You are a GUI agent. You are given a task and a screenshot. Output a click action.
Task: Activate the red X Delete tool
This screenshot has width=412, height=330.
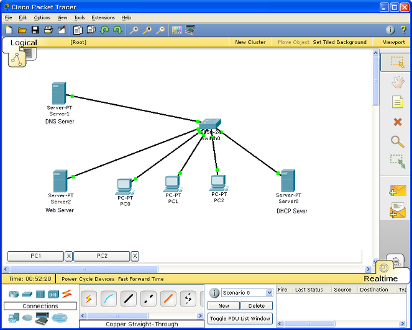(398, 122)
